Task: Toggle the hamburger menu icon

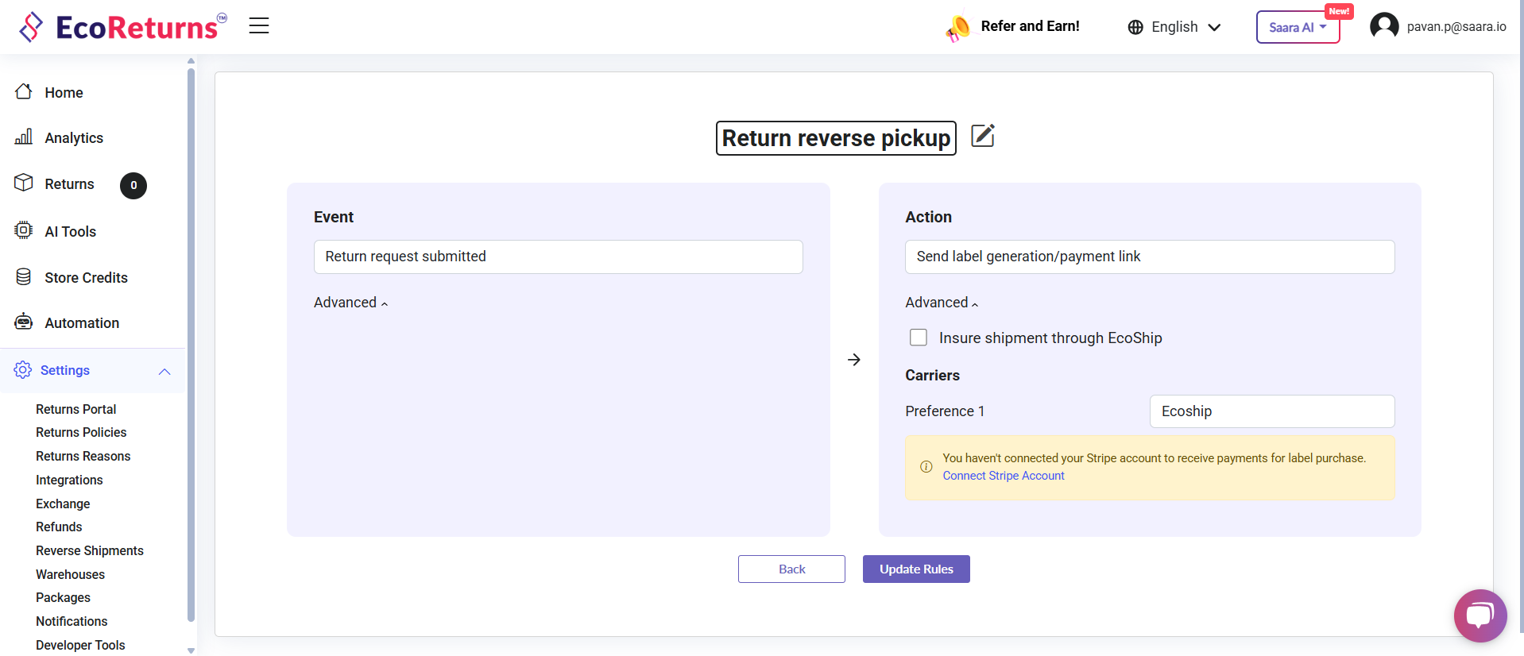Action: pos(259,26)
